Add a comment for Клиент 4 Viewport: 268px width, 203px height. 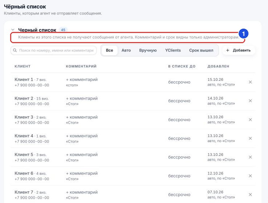point(82,136)
